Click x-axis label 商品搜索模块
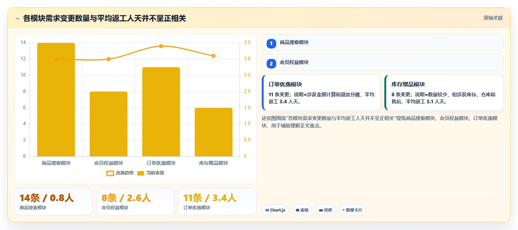The width and height of the screenshot is (518, 230). 56,163
